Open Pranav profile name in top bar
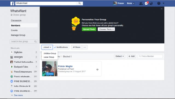 click(121, 3)
